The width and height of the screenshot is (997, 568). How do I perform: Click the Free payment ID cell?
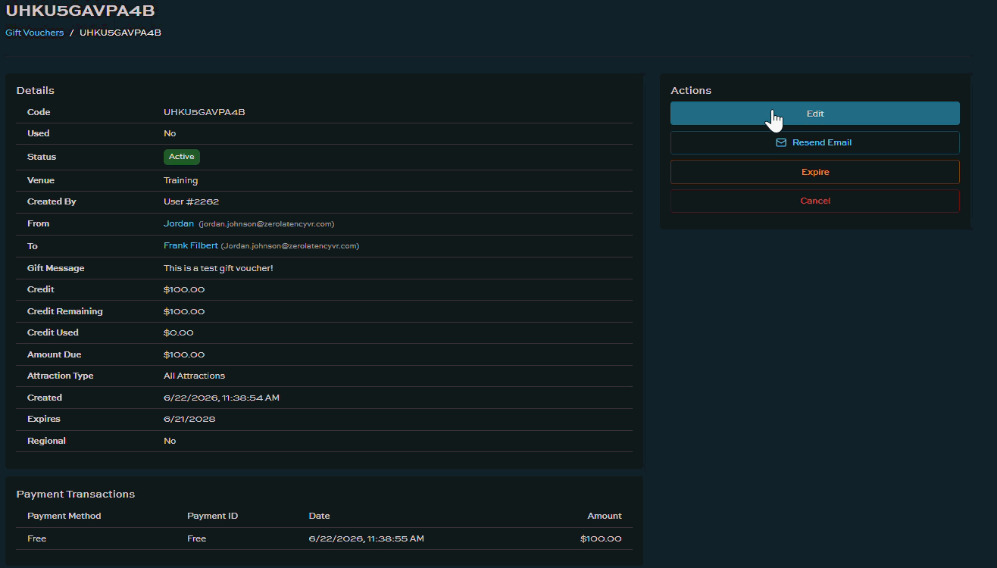pos(197,538)
